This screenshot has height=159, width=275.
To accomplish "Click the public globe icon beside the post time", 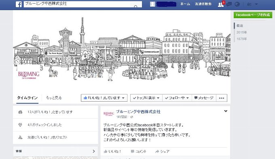I will pos(131,117).
